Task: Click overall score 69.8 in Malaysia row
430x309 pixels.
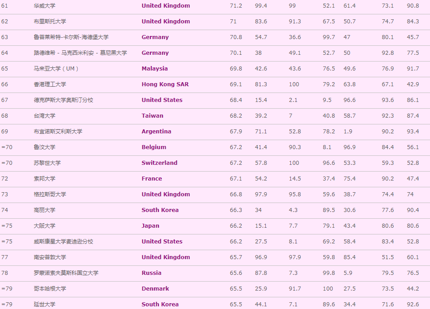Action: point(236,69)
